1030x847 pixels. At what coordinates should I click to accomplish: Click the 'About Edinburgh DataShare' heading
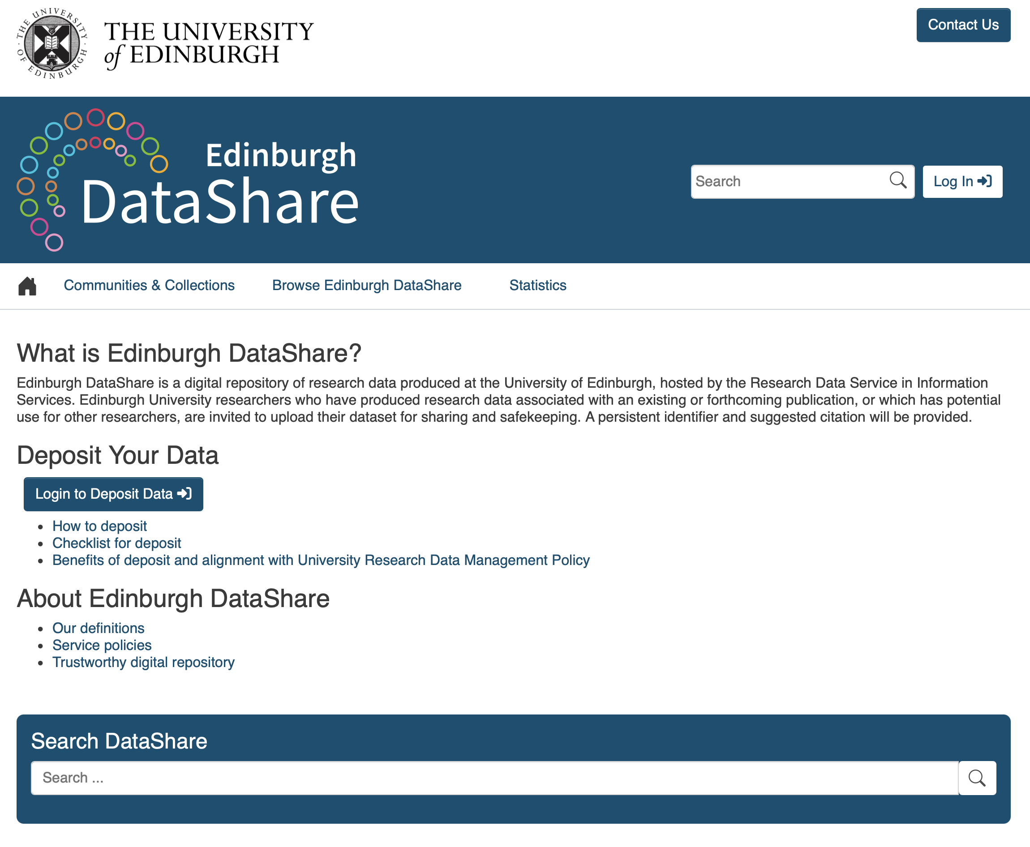click(173, 598)
